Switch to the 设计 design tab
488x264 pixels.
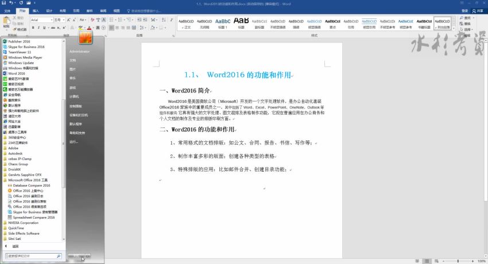coord(49,11)
